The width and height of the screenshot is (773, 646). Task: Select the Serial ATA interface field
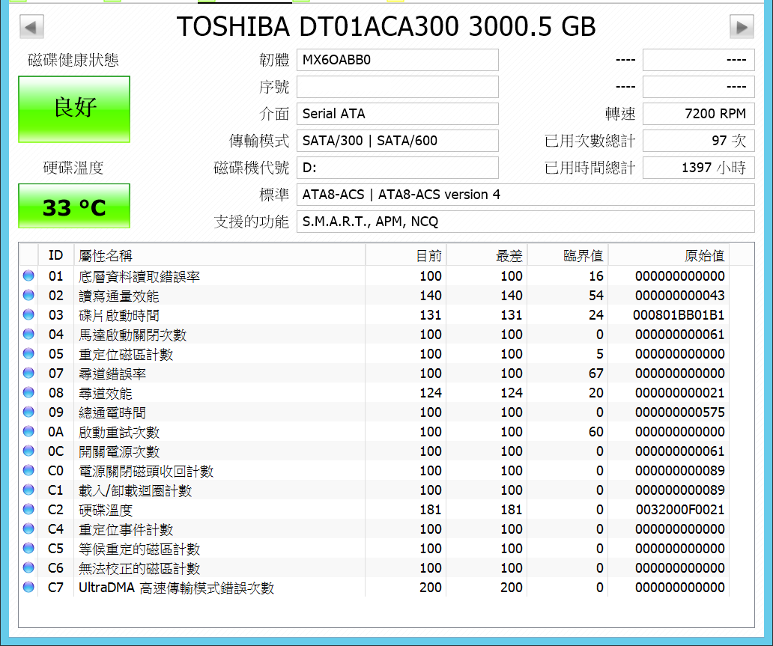[x=397, y=114]
